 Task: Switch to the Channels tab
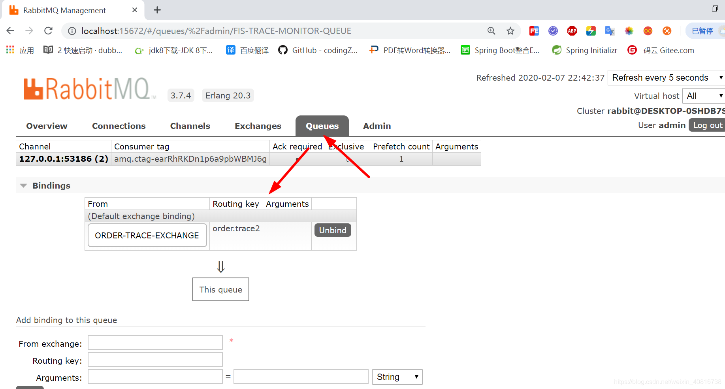point(190,126)
